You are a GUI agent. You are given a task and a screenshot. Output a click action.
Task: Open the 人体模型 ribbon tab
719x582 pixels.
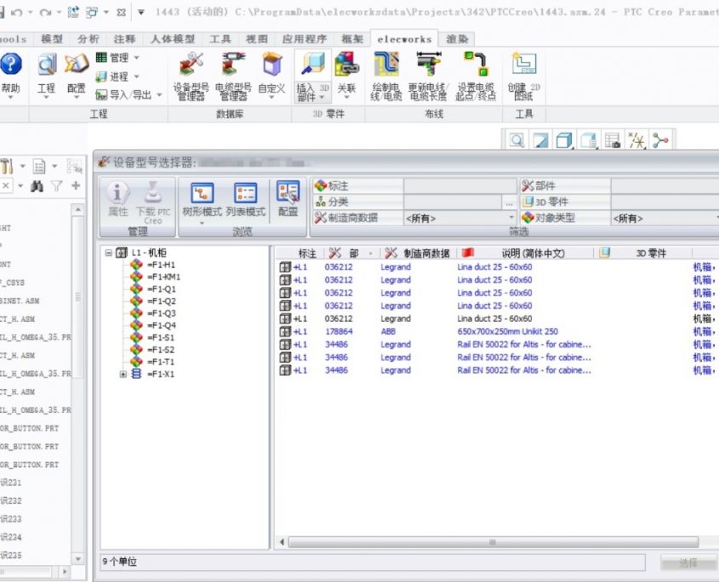coord(173,39)
